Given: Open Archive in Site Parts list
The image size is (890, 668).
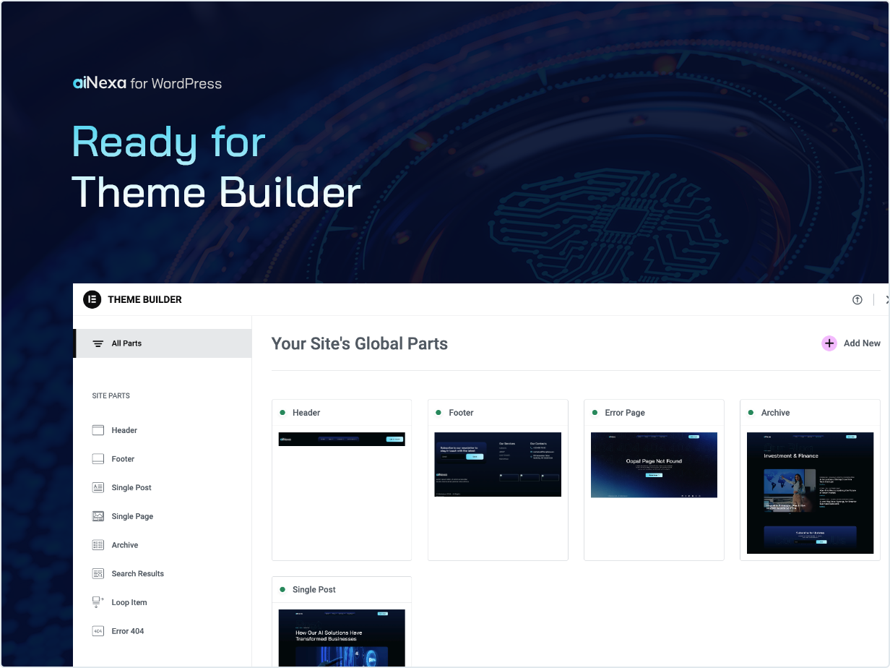Looking at the screenshot, I should coord(125,545).
